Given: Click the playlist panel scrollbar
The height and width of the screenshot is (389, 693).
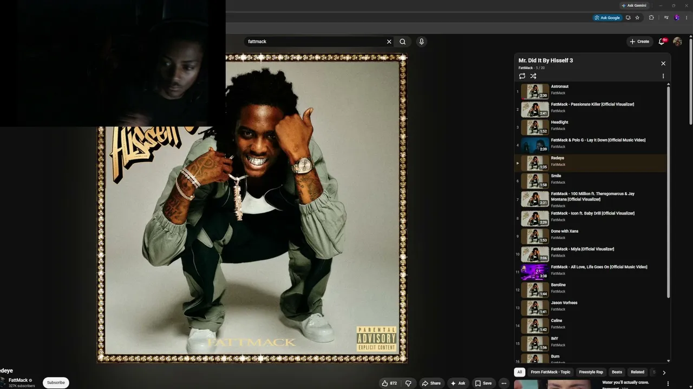Looking at the screenshot, I should pyautogui.click(x=668, y=192).
